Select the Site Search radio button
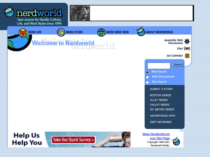Image resolution: width=210 pixels, height=157 pixels. (x=147, y=82)
